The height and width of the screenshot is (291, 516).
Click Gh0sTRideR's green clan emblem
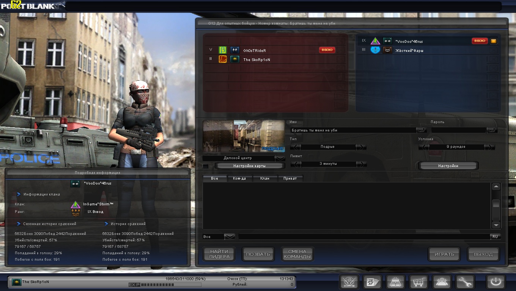pos(223,50)
